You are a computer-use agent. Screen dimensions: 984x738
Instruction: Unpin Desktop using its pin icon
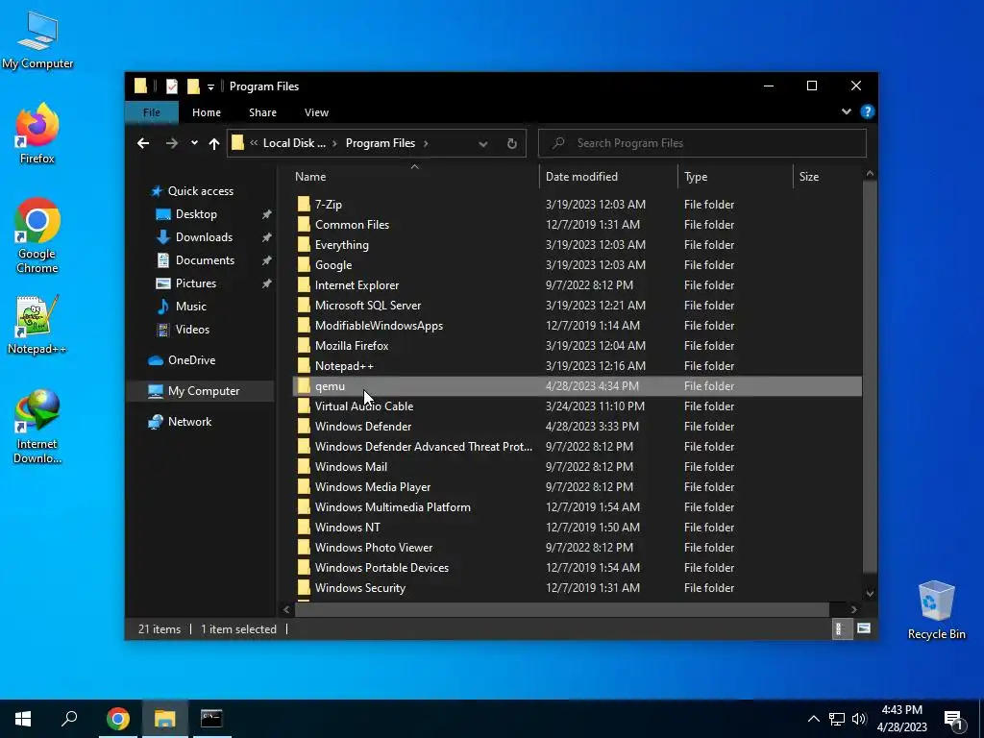267,214
